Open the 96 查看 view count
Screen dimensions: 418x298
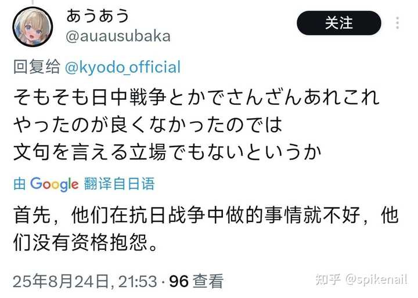196,281
